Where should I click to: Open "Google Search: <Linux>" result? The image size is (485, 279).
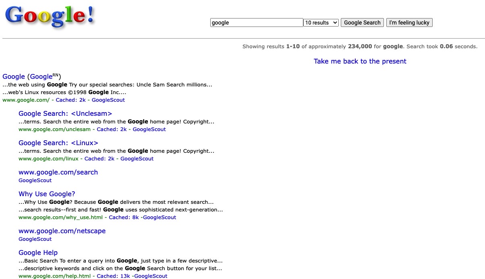click(x=58, y=143)
